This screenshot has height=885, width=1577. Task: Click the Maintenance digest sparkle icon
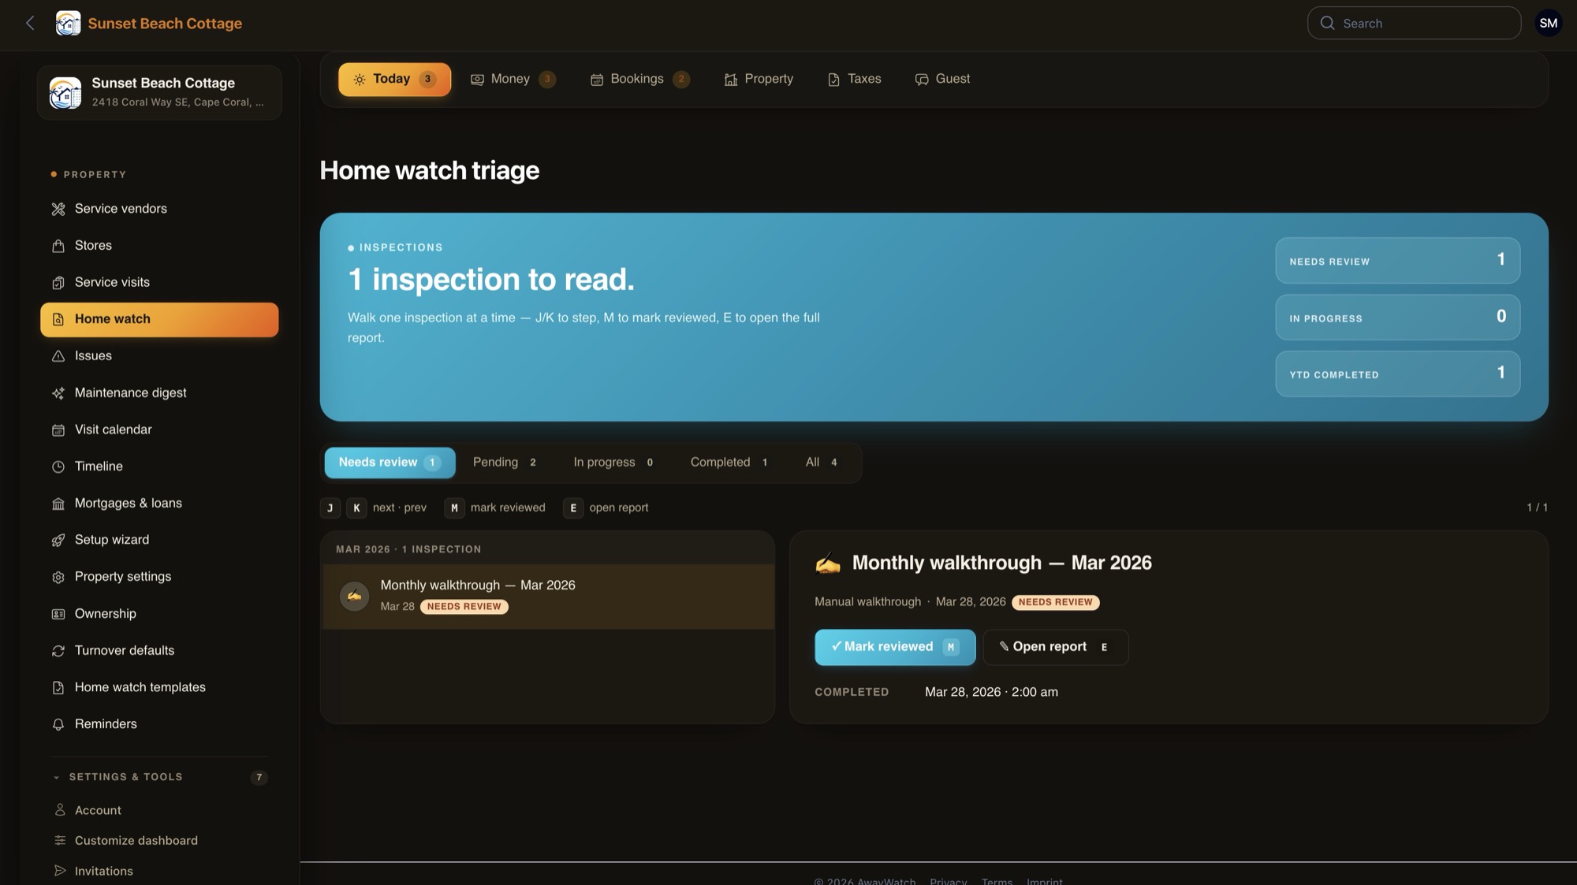click(x=58, y=393)
